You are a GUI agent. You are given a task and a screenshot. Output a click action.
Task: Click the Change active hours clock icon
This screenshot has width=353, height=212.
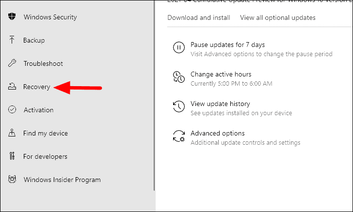click(179, 77)
